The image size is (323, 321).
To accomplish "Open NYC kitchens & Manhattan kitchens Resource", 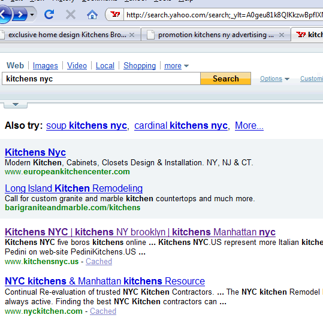I will (105, 281).
